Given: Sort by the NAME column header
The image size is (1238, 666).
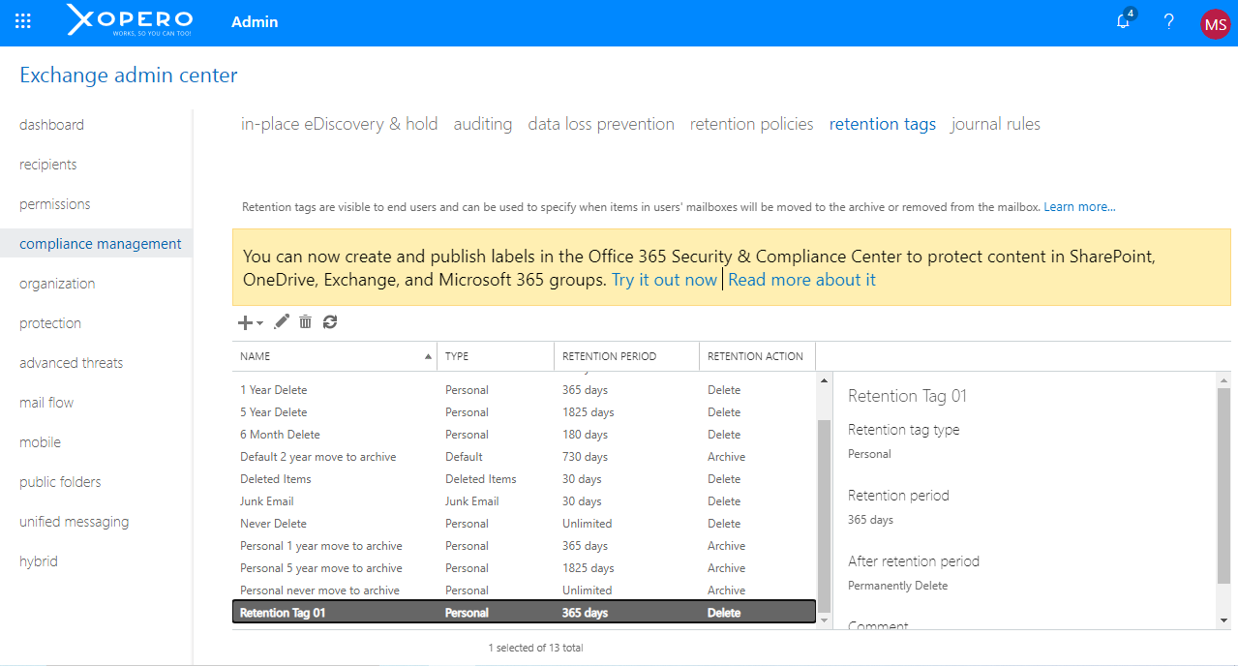Looking at the screenshot, I should [334, 356].
